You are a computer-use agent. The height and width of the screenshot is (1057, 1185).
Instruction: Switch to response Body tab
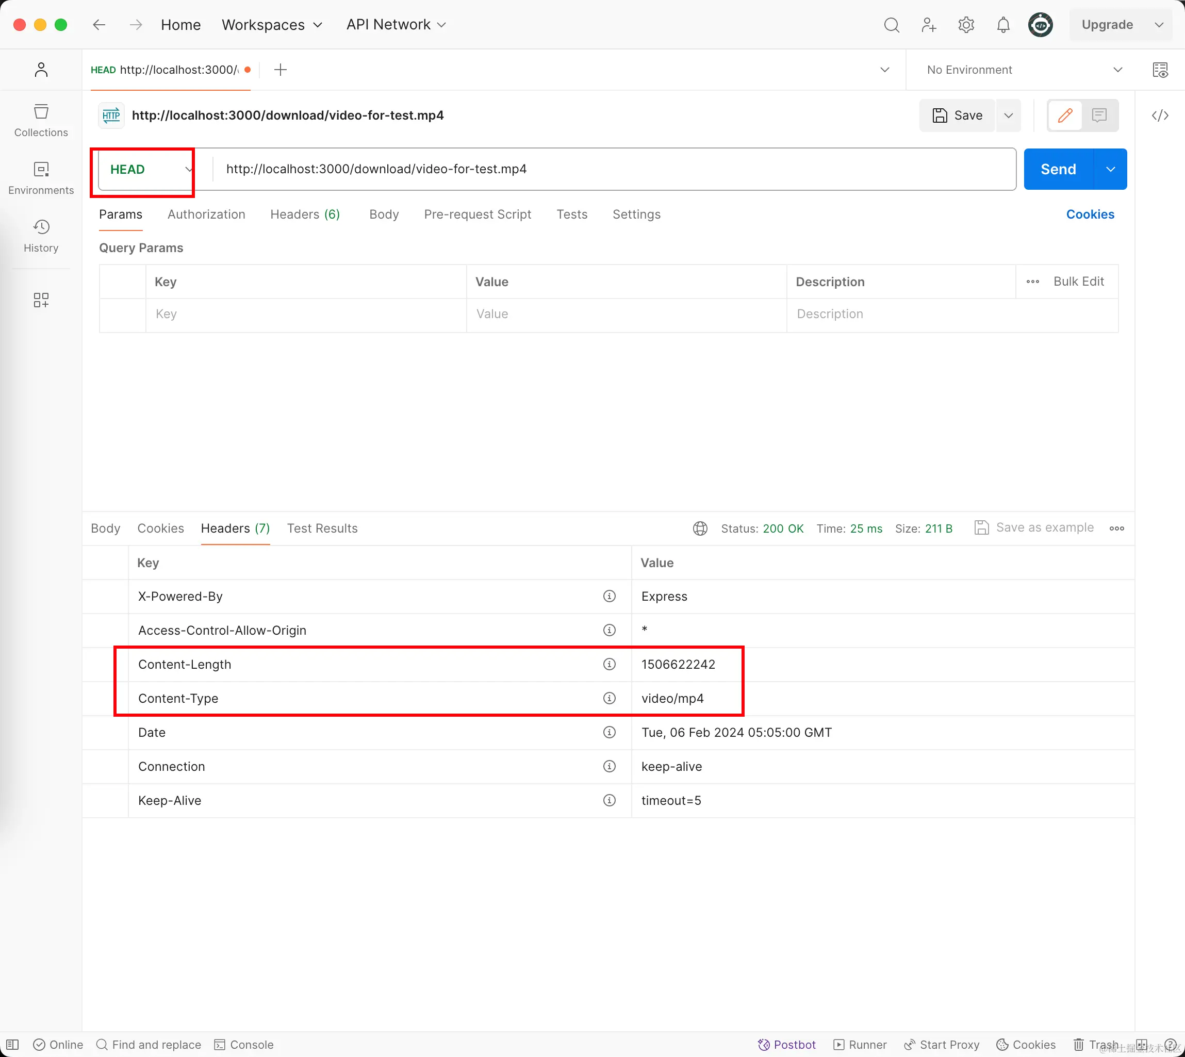pos(106,528)
